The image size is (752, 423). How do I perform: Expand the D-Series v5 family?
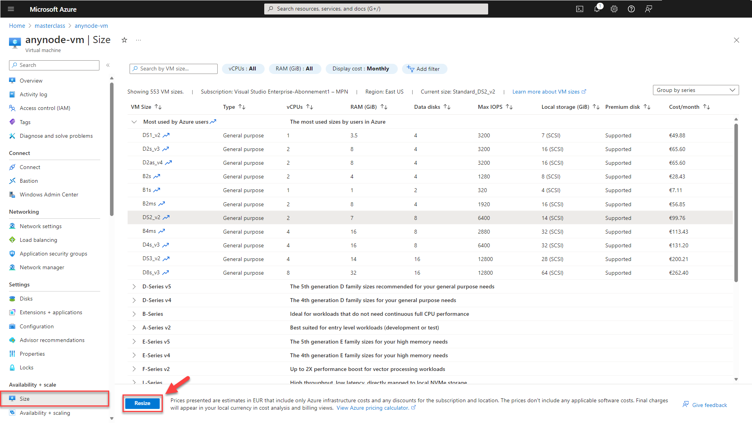pos(134,286)
